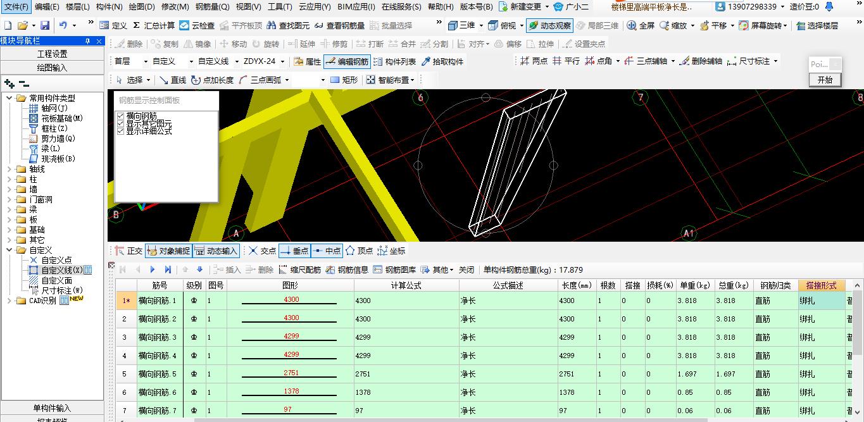The width and height of the screenshot is (864, 422).
Task: Open the 钢筋量(Q) menu
Action: coord(212,7)
